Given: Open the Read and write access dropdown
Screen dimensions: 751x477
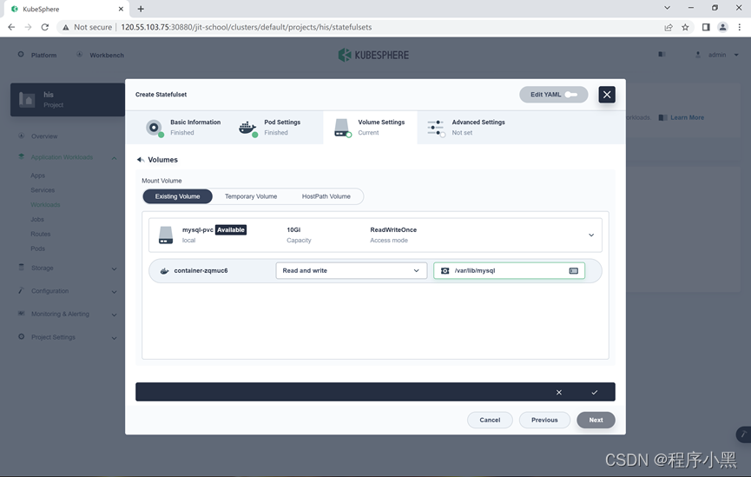Looking at the screenshot, I should coord(351,271).
